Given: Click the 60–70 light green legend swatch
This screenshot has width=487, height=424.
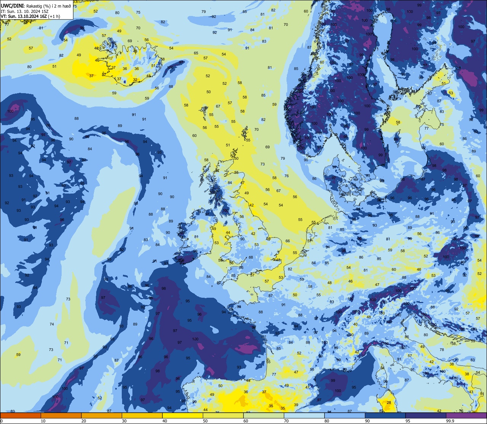Looking at the screenshot, I should (264, 415).
